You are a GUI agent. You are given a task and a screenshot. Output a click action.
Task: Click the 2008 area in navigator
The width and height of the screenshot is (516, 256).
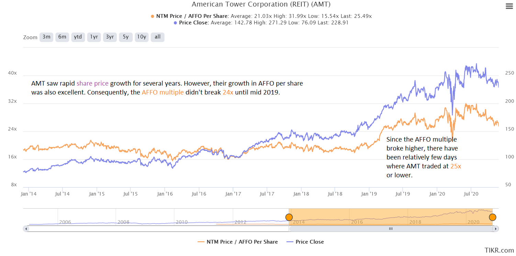(123, 222)
